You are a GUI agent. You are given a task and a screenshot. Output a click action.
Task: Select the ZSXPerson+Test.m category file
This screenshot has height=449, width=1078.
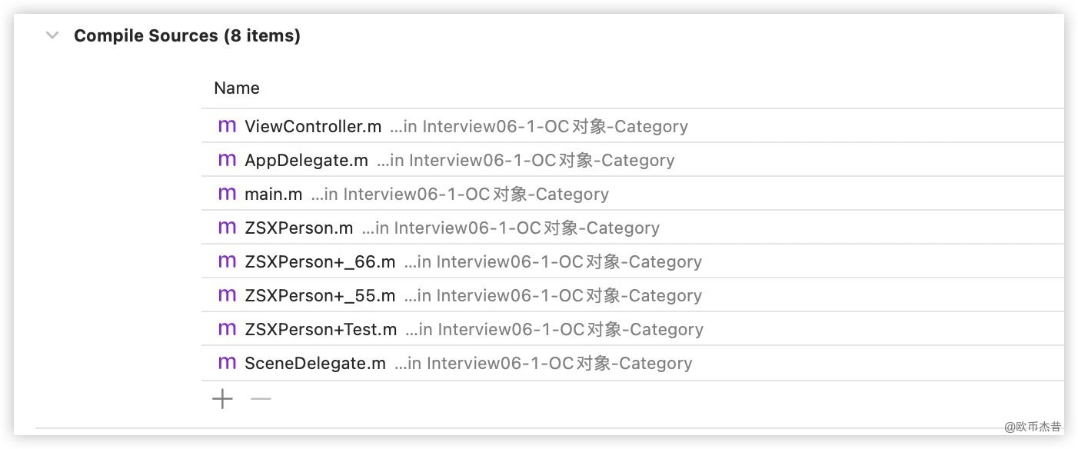coord(321,329)
